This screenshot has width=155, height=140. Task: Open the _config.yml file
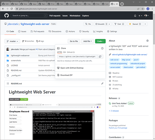[16, 76]
